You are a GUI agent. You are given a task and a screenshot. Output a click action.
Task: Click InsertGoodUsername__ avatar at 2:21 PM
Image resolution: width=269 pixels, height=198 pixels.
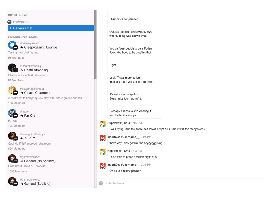[x=103, y=138]
